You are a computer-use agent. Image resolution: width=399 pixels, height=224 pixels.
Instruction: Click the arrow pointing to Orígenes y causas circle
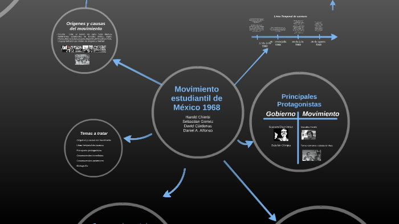137,72
